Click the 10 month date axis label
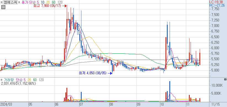The image size is (227, 107). click(x=162, y=105)
